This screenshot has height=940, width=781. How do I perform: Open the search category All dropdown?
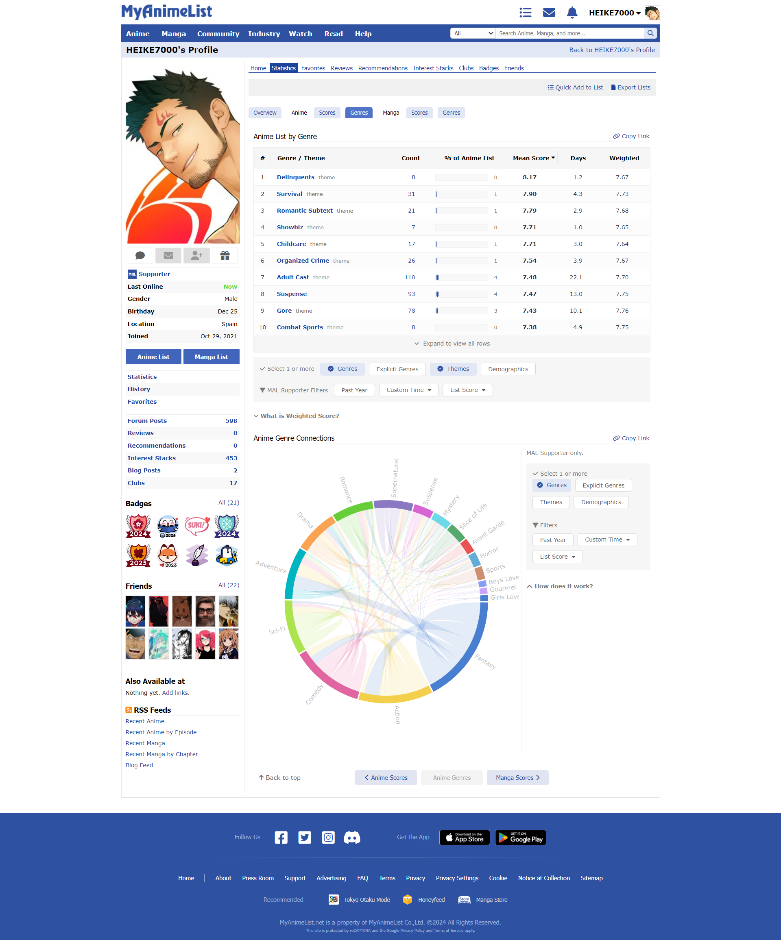point(473,33)
